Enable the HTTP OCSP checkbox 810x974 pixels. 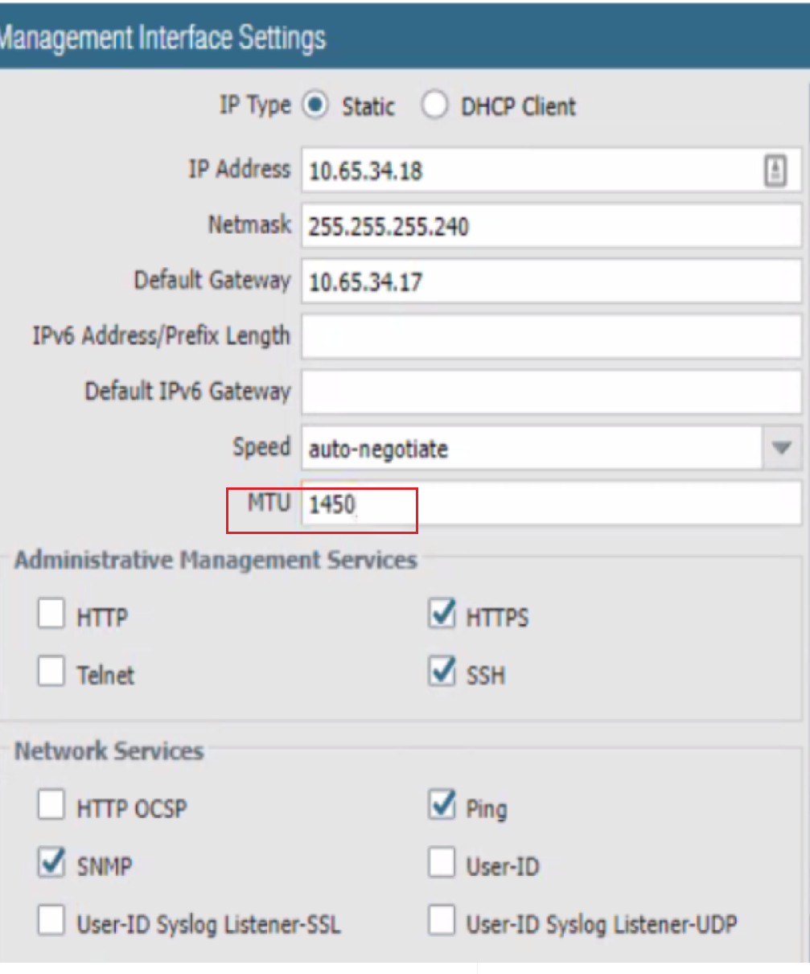(51, 807)
